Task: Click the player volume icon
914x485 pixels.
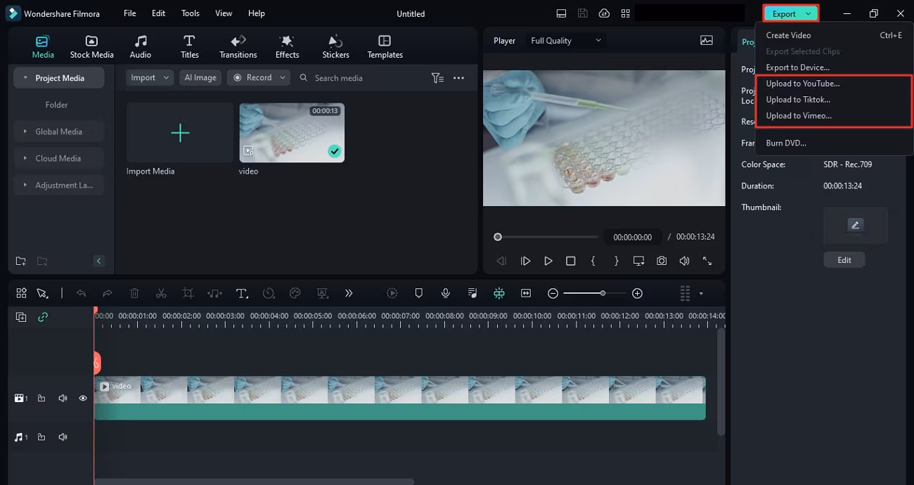Action: click(684, 261)
